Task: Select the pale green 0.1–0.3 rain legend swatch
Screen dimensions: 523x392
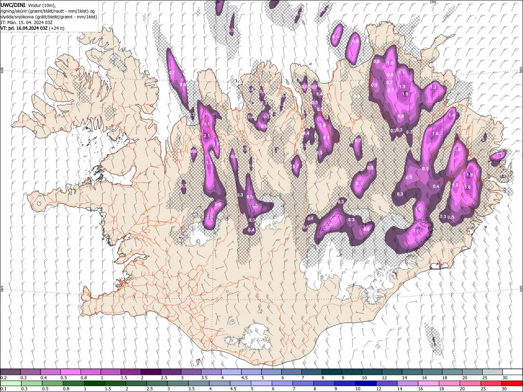Action: click(11, 383)
